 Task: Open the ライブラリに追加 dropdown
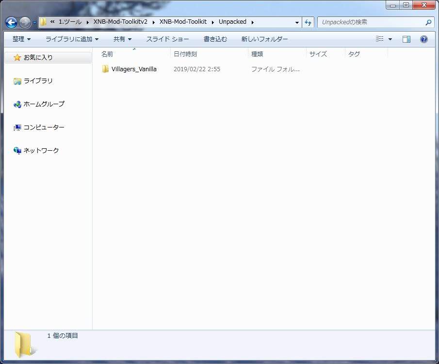pos(72,39)
